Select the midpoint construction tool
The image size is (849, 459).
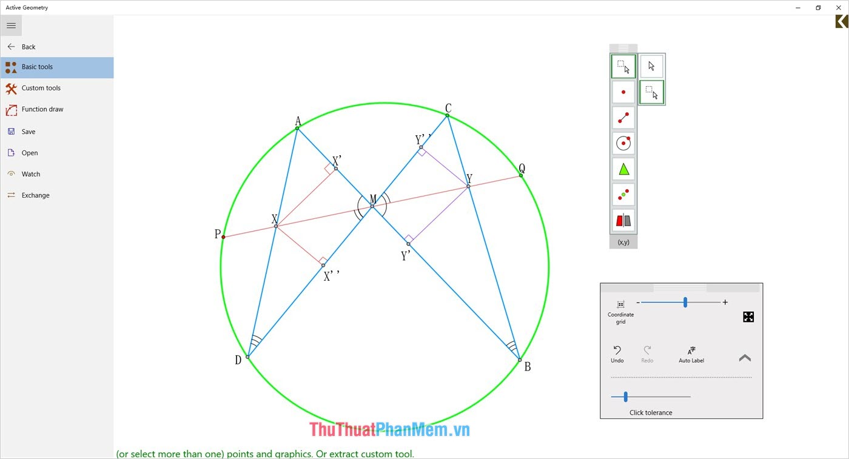623,195
